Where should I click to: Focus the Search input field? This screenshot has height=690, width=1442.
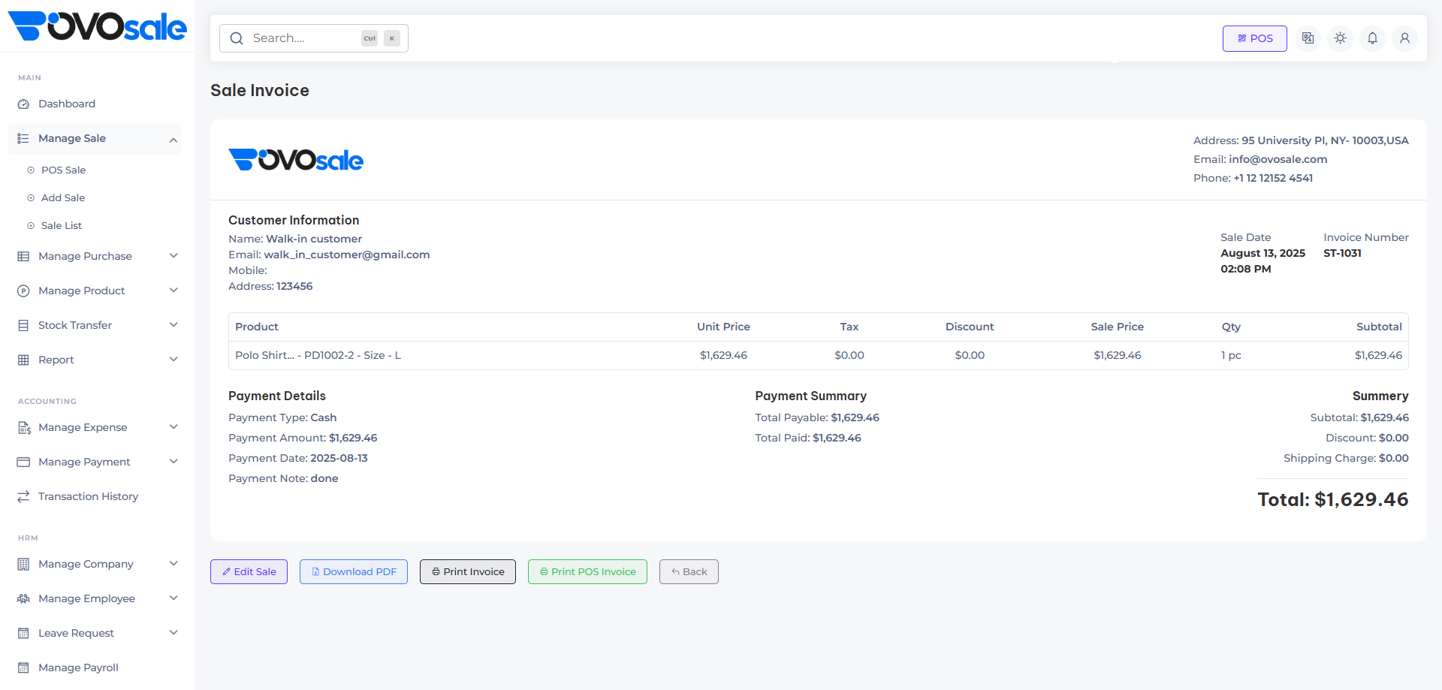[314, 38]
